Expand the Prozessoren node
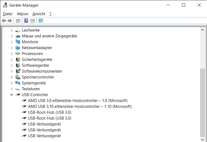The image size is (207, 142). coord(12,54)
